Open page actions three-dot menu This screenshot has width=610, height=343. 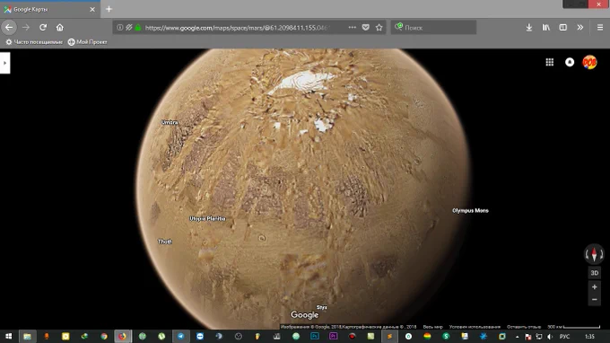[352, 27]
